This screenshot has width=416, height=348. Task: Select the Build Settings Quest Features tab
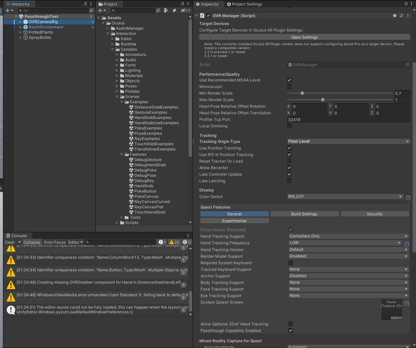304,214
